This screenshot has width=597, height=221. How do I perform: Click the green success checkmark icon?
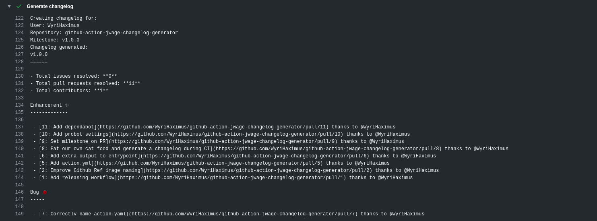[x=19, y=6]
